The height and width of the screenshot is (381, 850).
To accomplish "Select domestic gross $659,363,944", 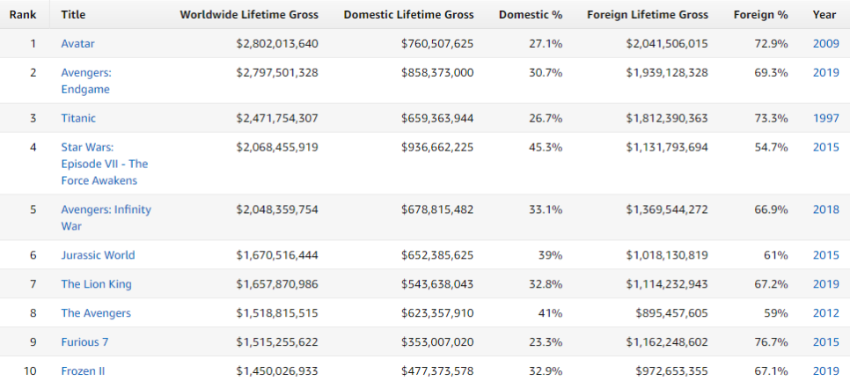I will pos(437,118).
